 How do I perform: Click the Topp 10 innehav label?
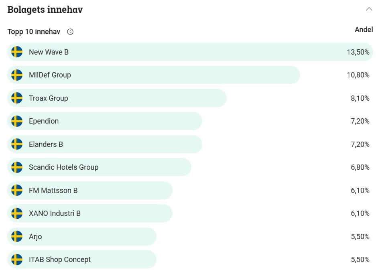click(34, 32)
